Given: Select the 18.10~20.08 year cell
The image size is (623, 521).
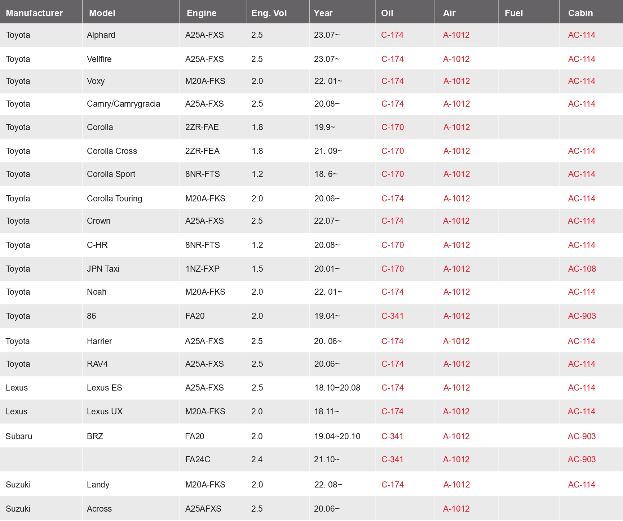Looking at the screenshot, I should 337,388.
